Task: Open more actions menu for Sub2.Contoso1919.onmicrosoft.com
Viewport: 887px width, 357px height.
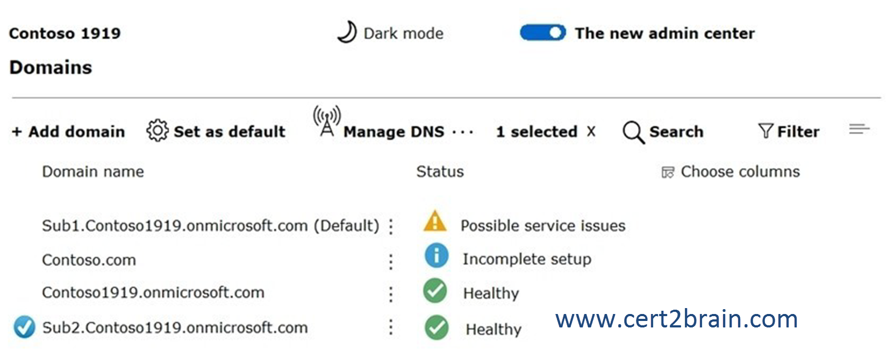Action: (x=391, y=327)
